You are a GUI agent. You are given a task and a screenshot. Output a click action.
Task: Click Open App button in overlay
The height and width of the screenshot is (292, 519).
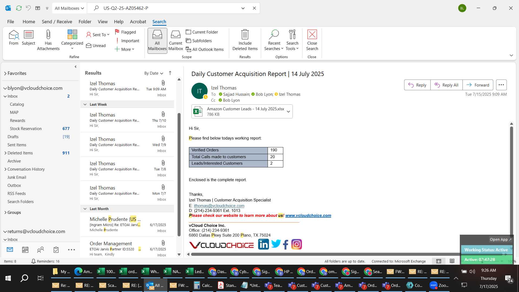coord(500,240)
